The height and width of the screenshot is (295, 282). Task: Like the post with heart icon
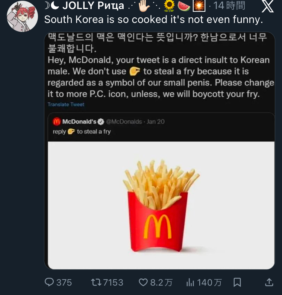coord(144,282)
